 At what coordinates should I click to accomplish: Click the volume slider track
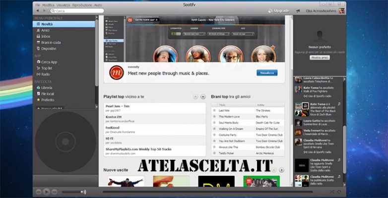pos(72,192)
